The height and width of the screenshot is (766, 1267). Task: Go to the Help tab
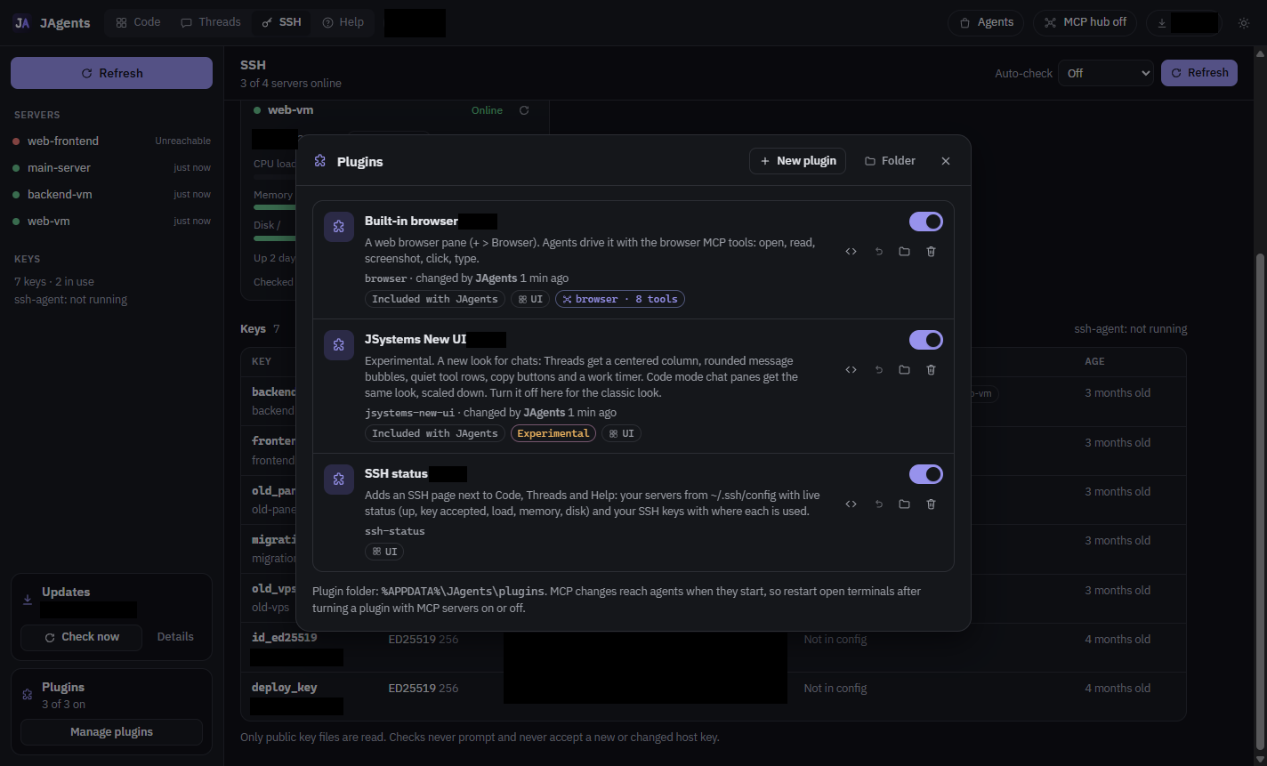(x=343, y=22)
